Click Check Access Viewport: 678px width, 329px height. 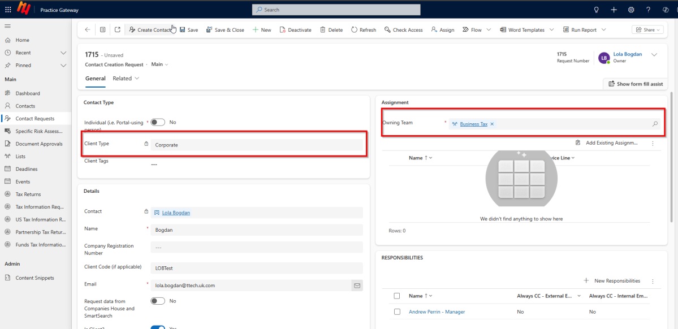pos(403,30)
